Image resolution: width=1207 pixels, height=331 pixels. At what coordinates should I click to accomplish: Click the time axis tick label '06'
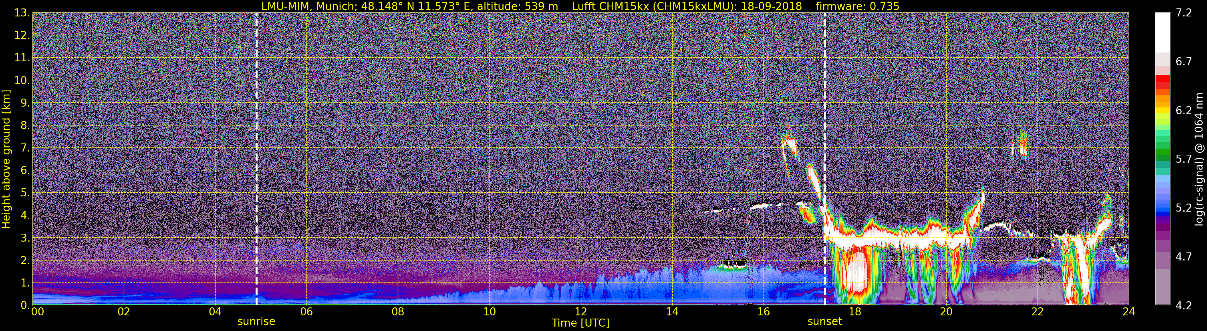306,312
